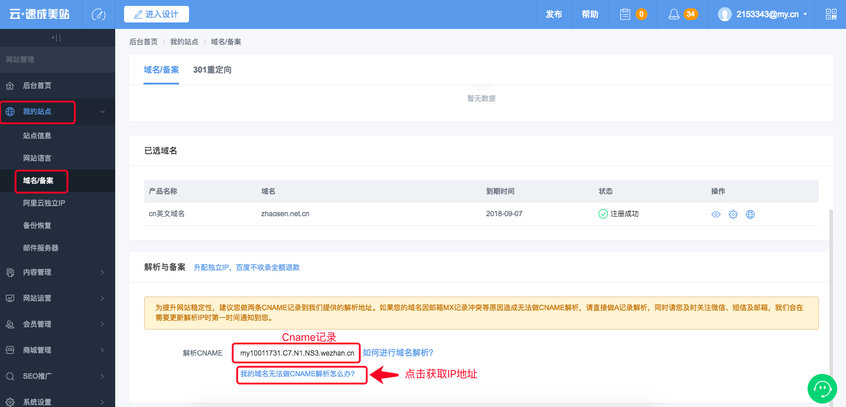The height and width of the screenshot is (407, 846).
Task: Click the globe icon beside 我的站点
Action: [10, 112]
